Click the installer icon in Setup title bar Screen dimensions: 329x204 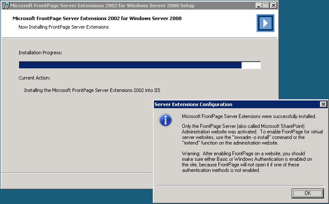[x=6, y=6]
